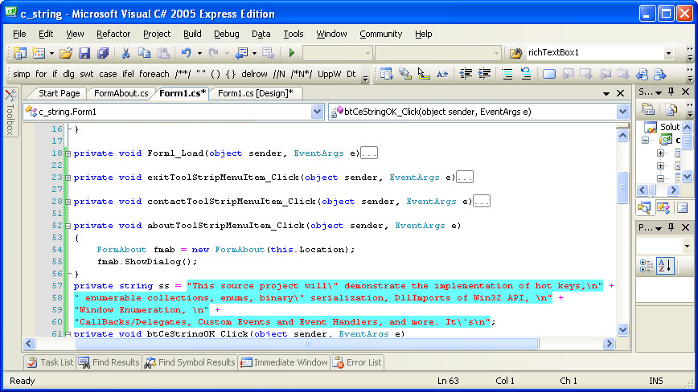698x392 pixels.
Task: Start debugging with the green play icon
Action: tap(292, 53)
